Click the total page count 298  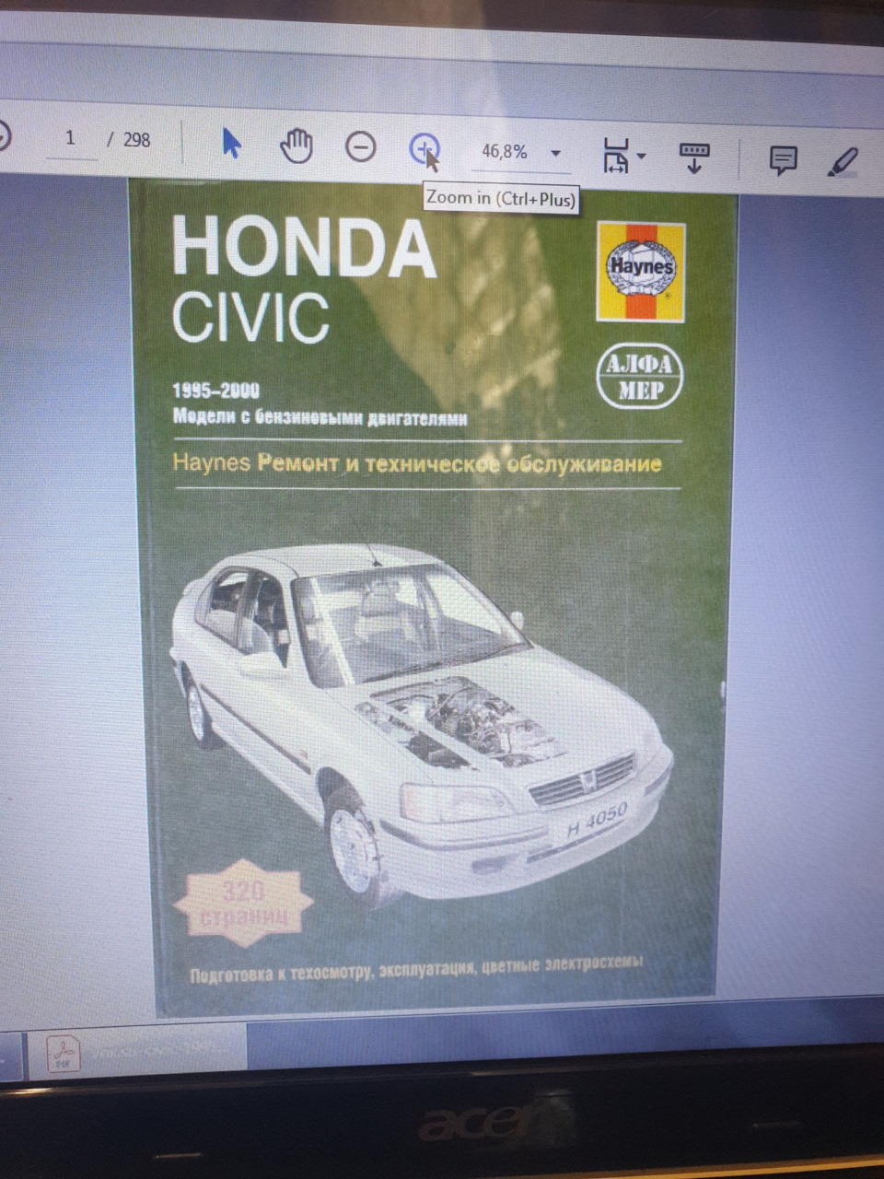pos(136,140)
